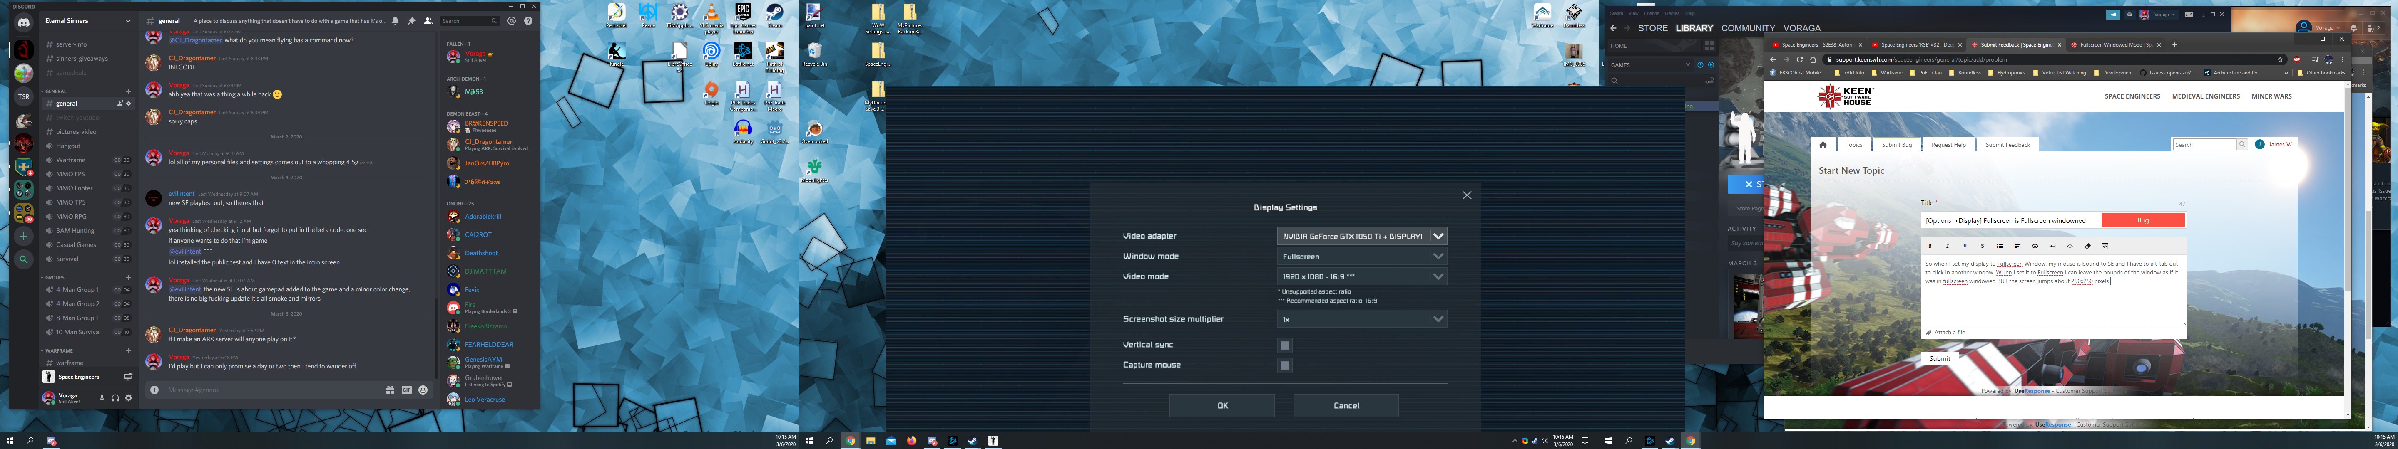Open COMMUNITY menu in Steam
Viewport: 2398px width, 449px height.
[1747, 28]
